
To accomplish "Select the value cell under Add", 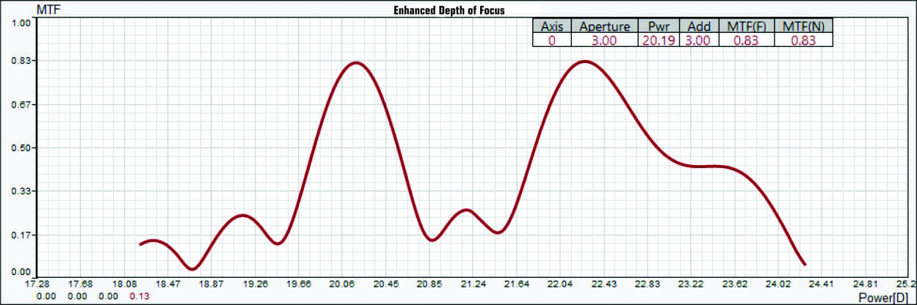I will [x=697, y=41].
